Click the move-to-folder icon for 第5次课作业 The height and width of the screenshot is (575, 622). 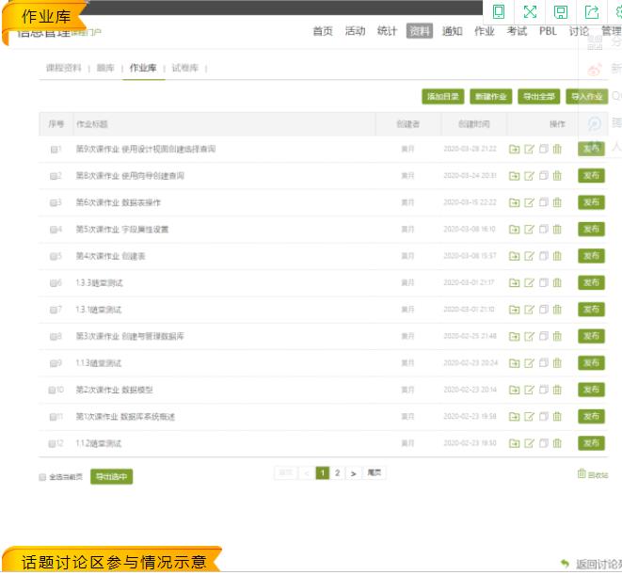(514, 230)
